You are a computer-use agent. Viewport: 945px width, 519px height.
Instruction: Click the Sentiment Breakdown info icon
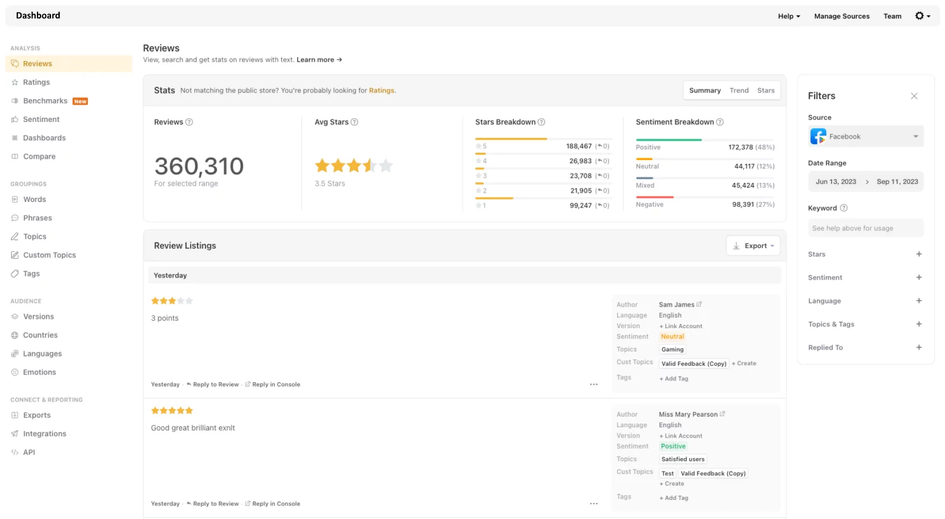click(720, 122)
